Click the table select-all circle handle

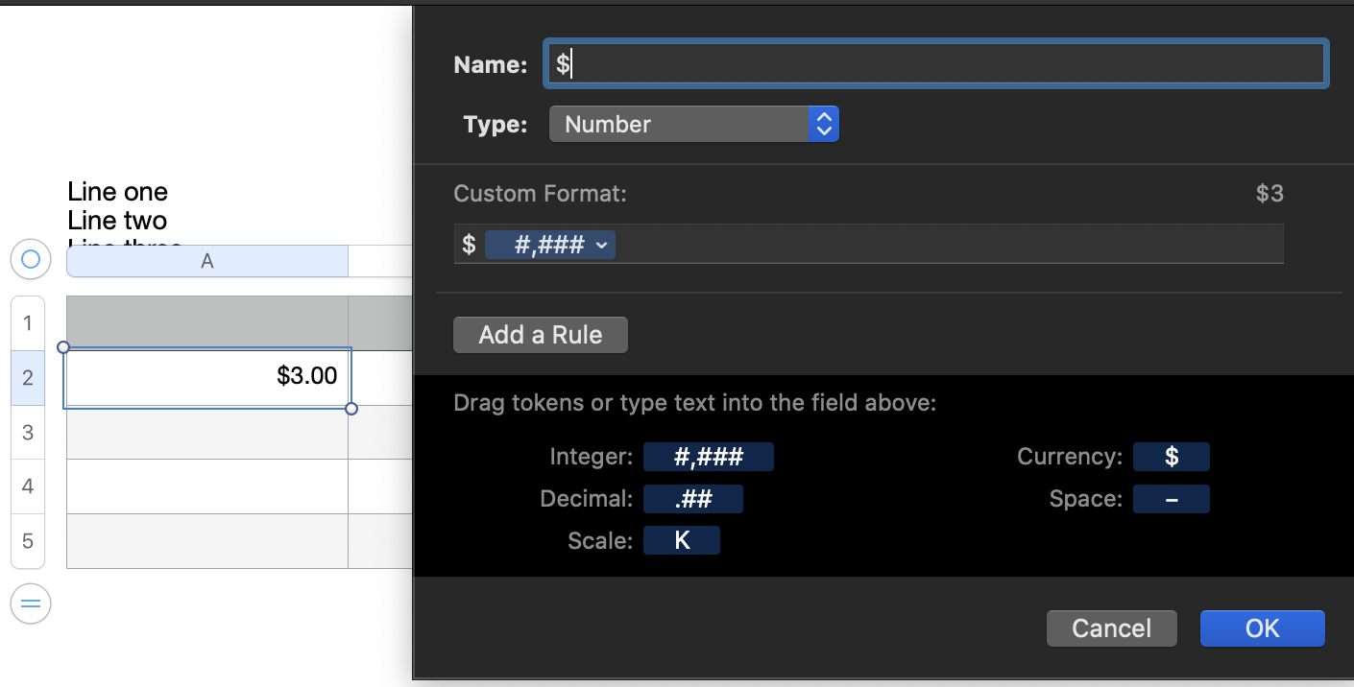pyautogui.click(x=30, y=259)
